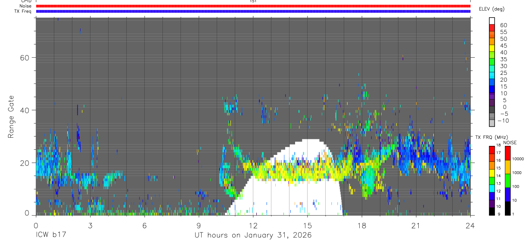
Task: Click the yellow segment of TX FRQ bar
Action: (492, 173)
